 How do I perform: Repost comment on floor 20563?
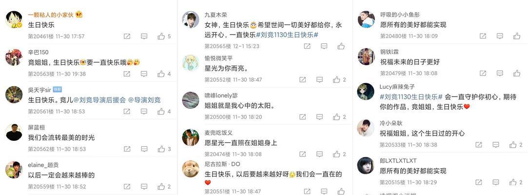coord(127,74)
